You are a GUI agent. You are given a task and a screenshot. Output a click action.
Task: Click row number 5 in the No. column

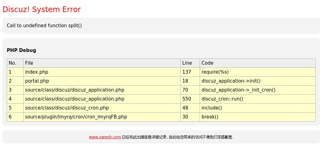tap(15, 108)
